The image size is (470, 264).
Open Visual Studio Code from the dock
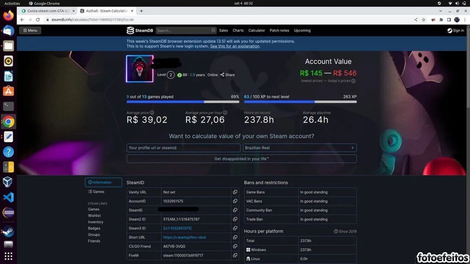coord(8,197)
